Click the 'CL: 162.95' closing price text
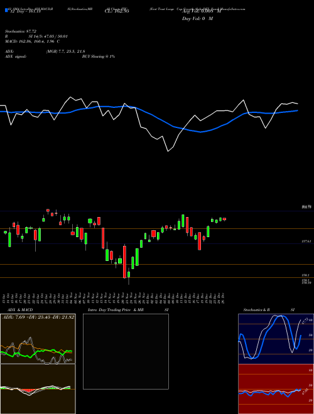 point(117,11)
